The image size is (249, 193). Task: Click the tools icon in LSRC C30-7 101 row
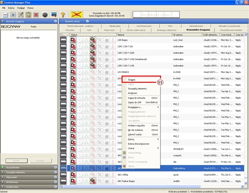coord(100,47)
